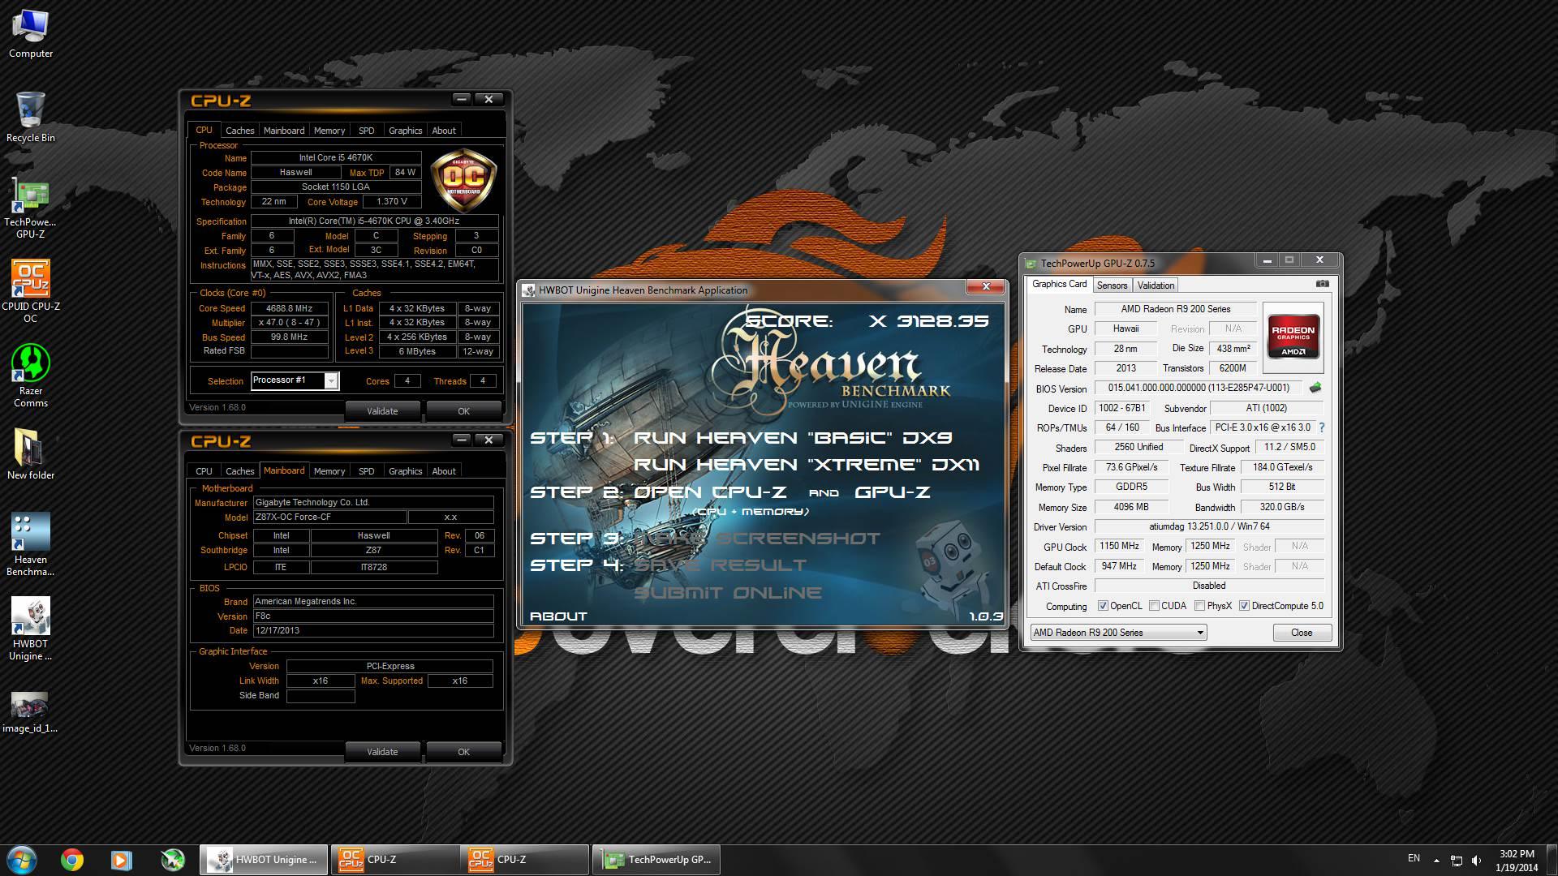Image resolution: width=1558 pixels, height=876 pixels.
Task: Toggle the PhysX checkbox
Action: 1199,606
